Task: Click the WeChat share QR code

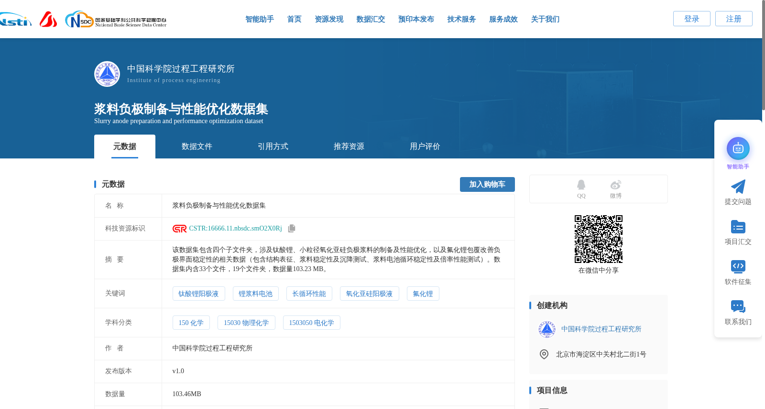Action: (599, 239)
